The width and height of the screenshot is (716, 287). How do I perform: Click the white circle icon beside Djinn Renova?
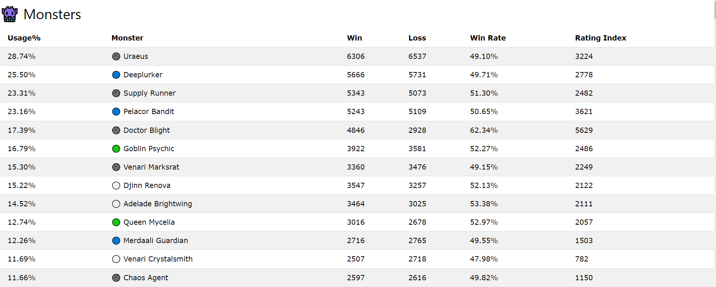pyautogui.click(x=116, y=185)
